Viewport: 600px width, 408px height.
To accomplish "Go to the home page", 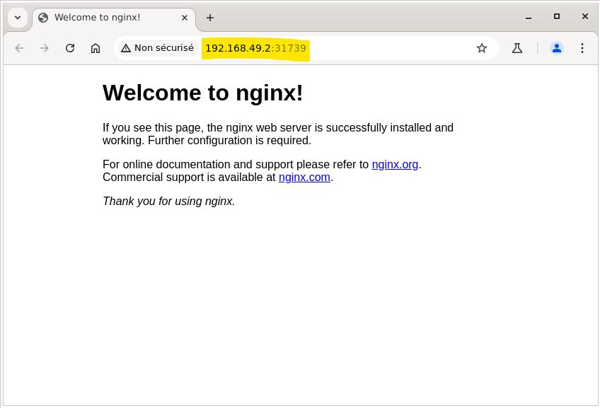I will [x=96, y=48].
